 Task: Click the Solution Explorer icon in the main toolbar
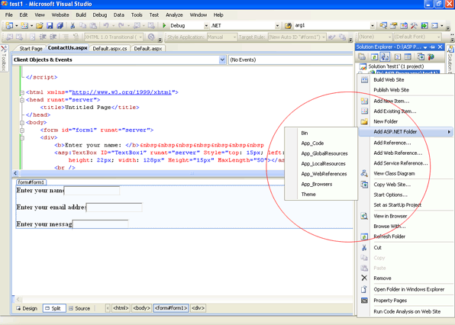pos(383,26)
